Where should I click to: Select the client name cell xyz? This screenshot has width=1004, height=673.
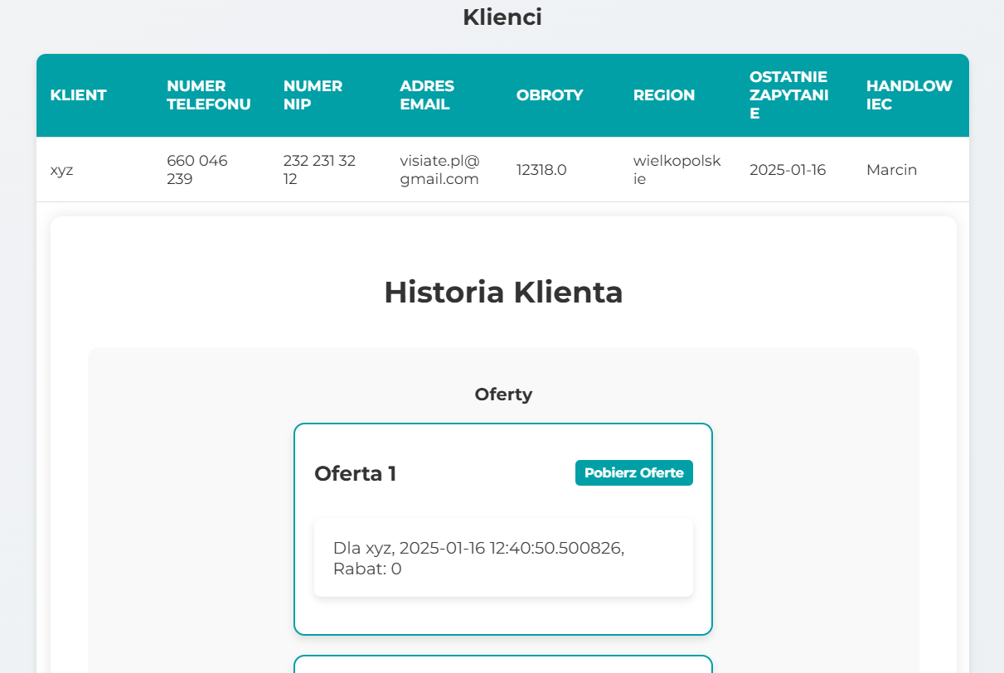61,170
